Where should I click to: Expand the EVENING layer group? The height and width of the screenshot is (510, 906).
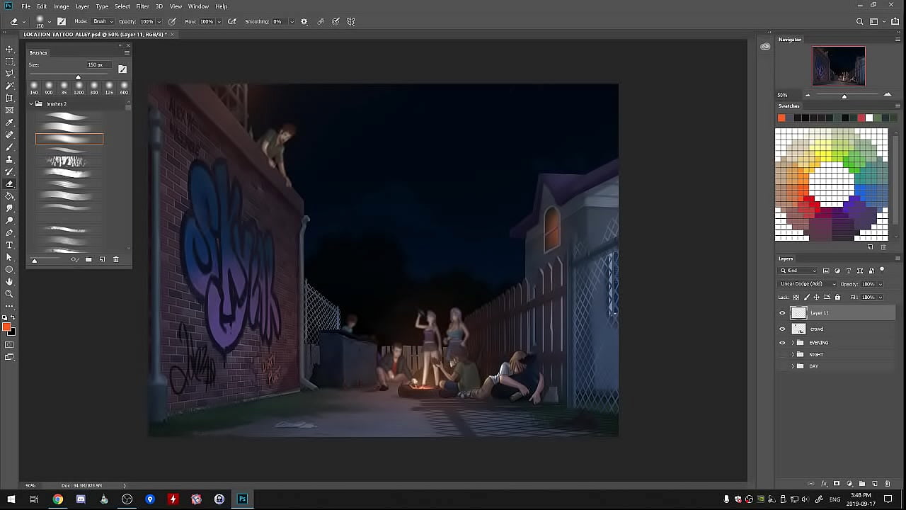[792, 343]
